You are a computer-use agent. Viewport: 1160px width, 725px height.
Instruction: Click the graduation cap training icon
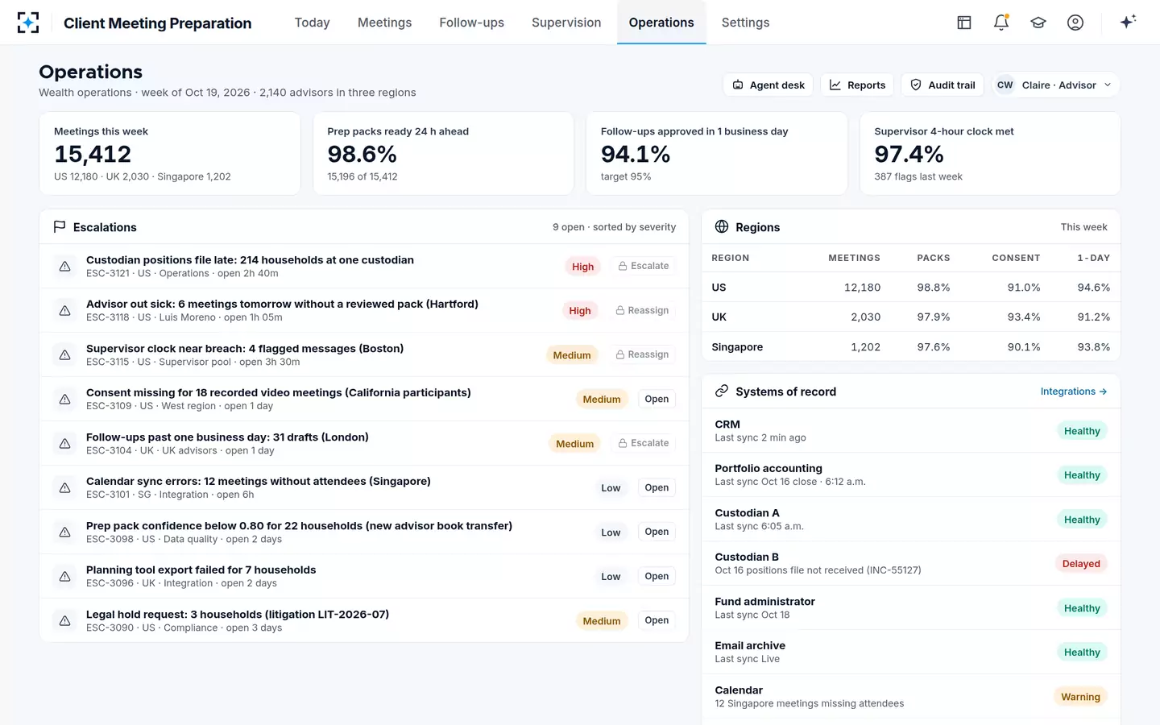pyautogui.click(x=1038, y=23)
